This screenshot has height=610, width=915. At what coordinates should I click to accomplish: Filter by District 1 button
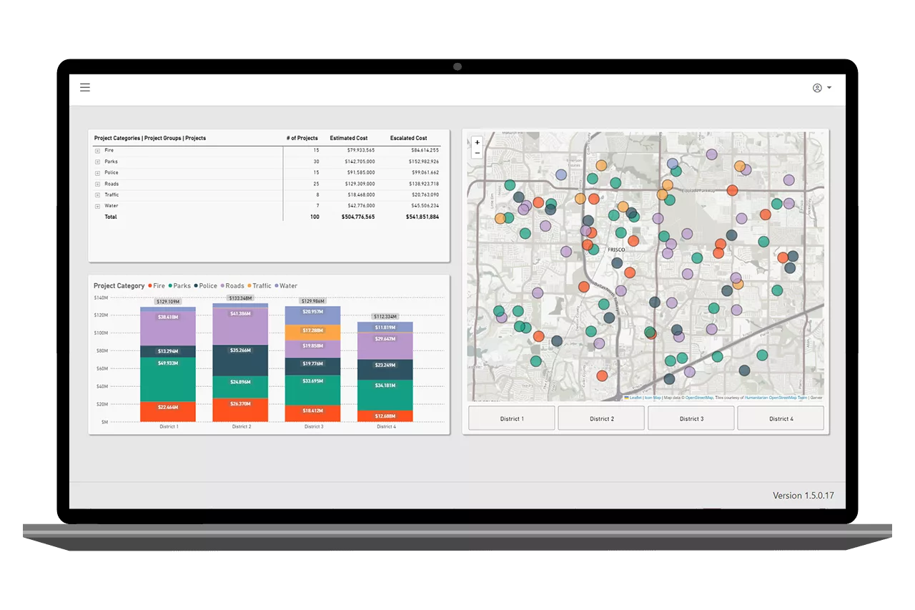[512, 418]
